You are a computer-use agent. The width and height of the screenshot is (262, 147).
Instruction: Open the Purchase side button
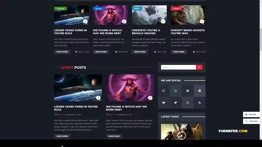251,121
